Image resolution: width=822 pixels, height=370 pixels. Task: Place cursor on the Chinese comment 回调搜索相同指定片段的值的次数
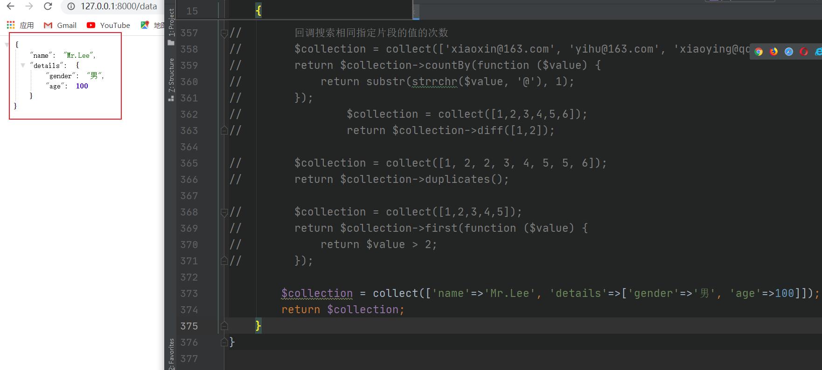click(371, 33)
